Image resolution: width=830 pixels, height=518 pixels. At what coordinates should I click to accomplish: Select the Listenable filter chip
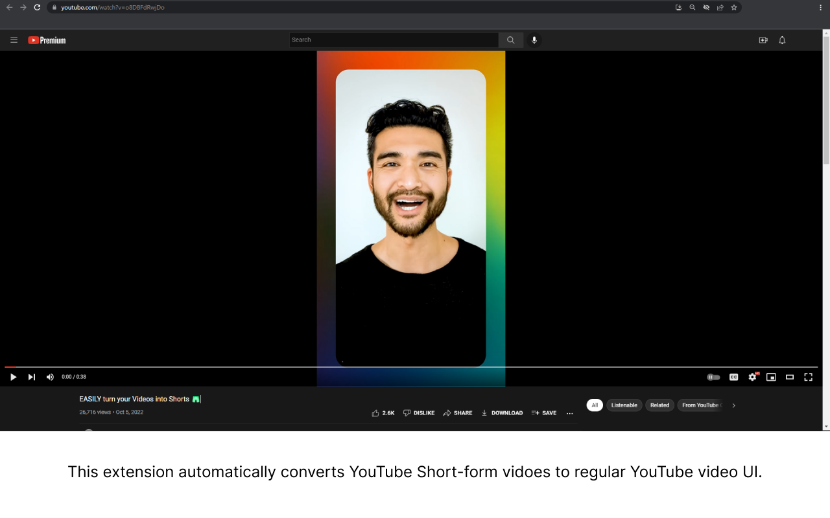[x=624, y=405]
